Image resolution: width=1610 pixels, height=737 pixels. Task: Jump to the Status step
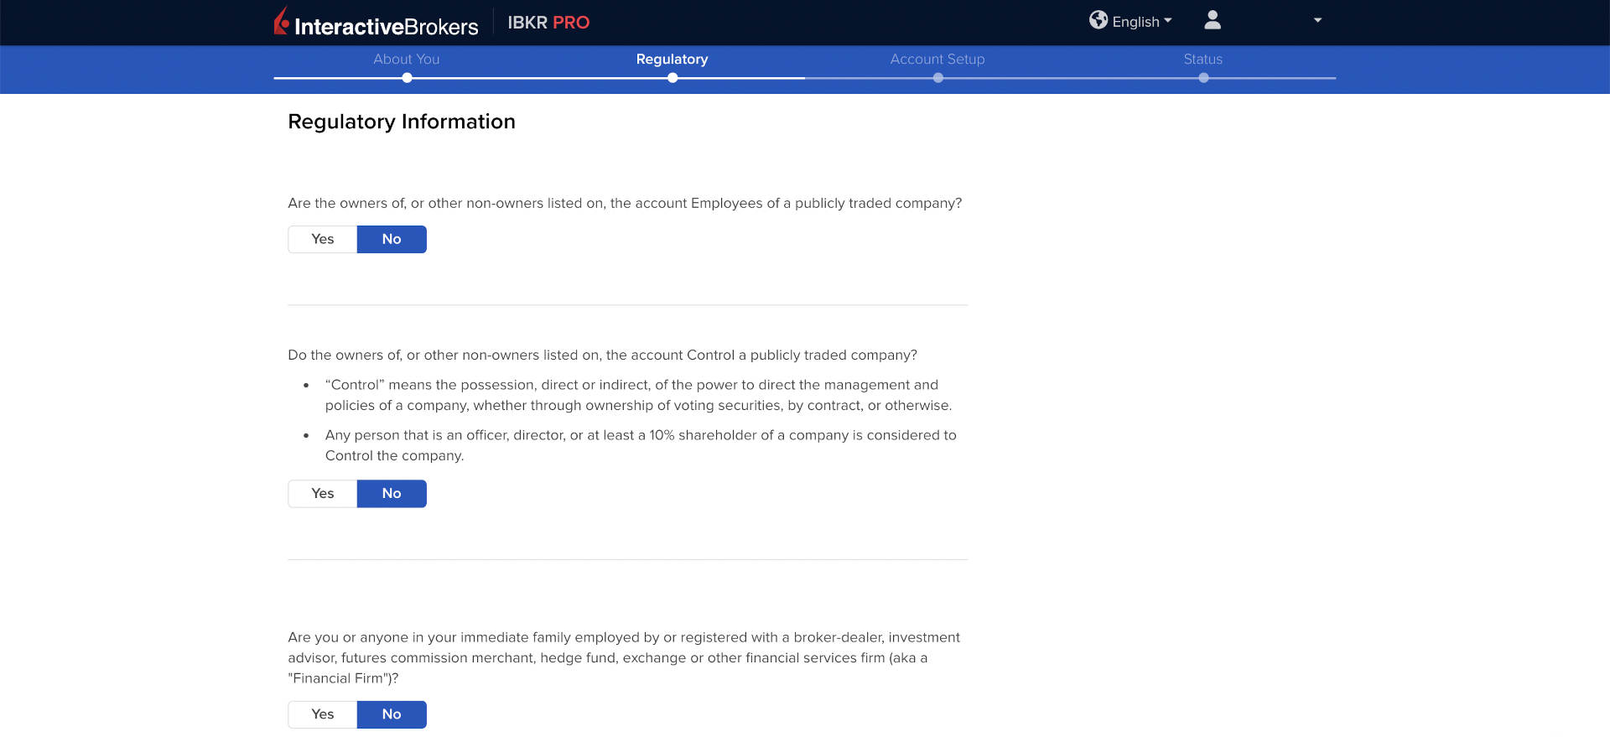1202,60
